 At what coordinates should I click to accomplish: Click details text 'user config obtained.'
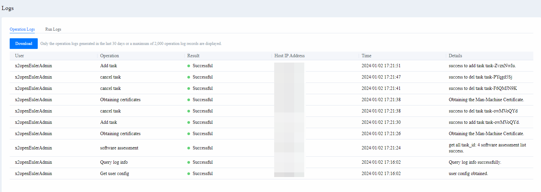468,174
